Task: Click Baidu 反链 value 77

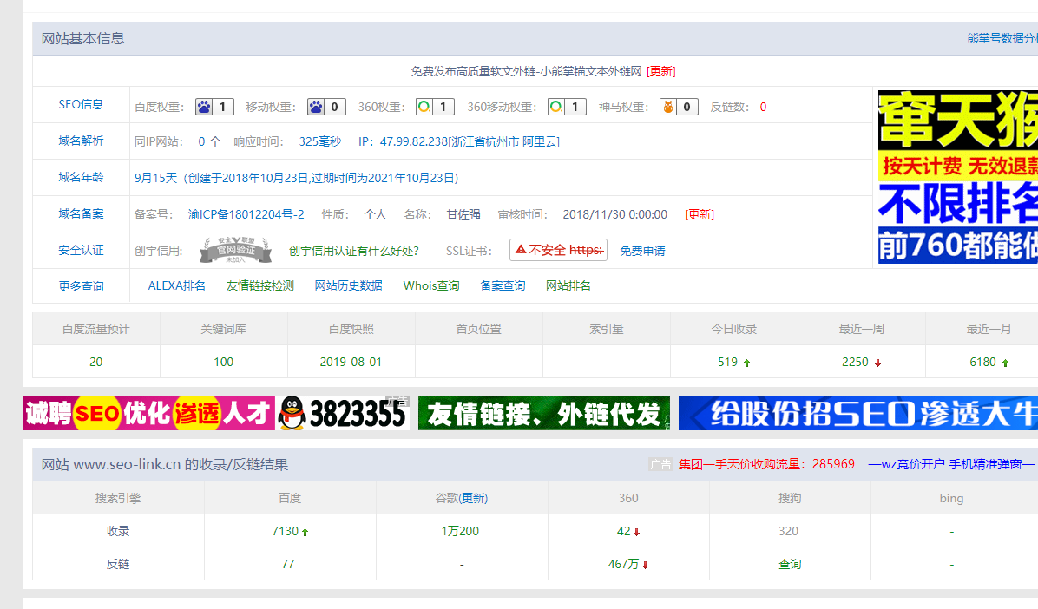Action: pyautogui.click(x=288, y=565)
